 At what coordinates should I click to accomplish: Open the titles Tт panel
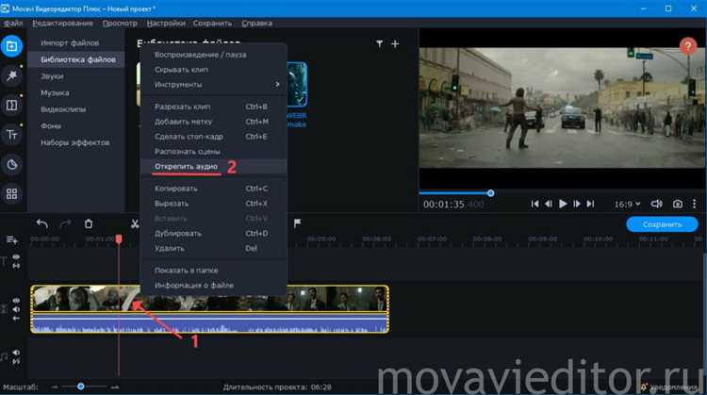11,135
